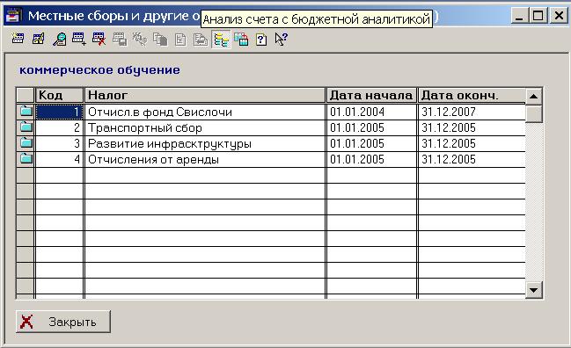Click the Закрыть button

pyautogui.click(x=63, y=322)
